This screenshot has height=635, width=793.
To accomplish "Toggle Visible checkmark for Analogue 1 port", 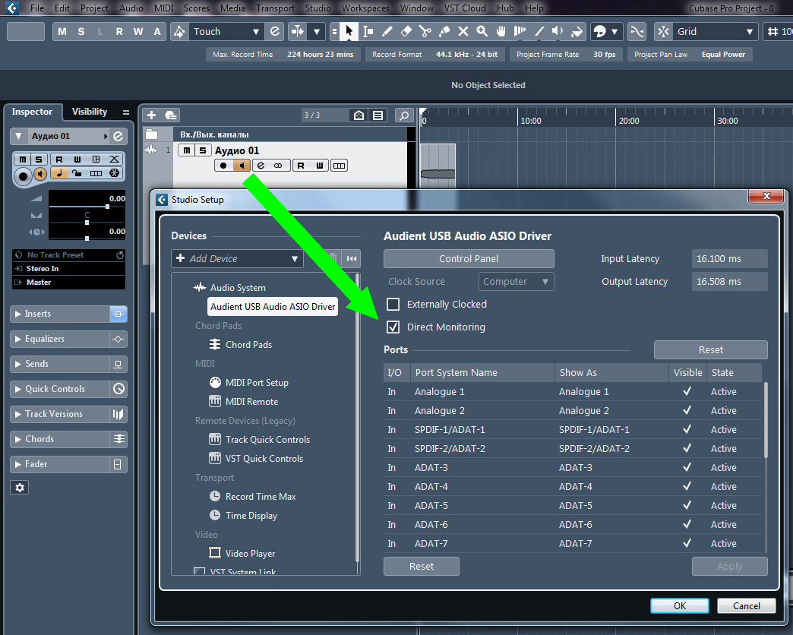I will coord(687,392).
